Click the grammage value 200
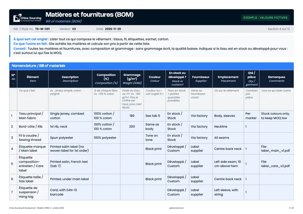This screenshot has width=303, height=214. coord(132,127)
